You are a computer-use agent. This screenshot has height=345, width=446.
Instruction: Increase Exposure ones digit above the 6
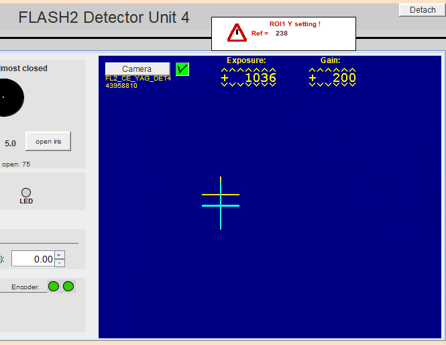tap(272, 70)
